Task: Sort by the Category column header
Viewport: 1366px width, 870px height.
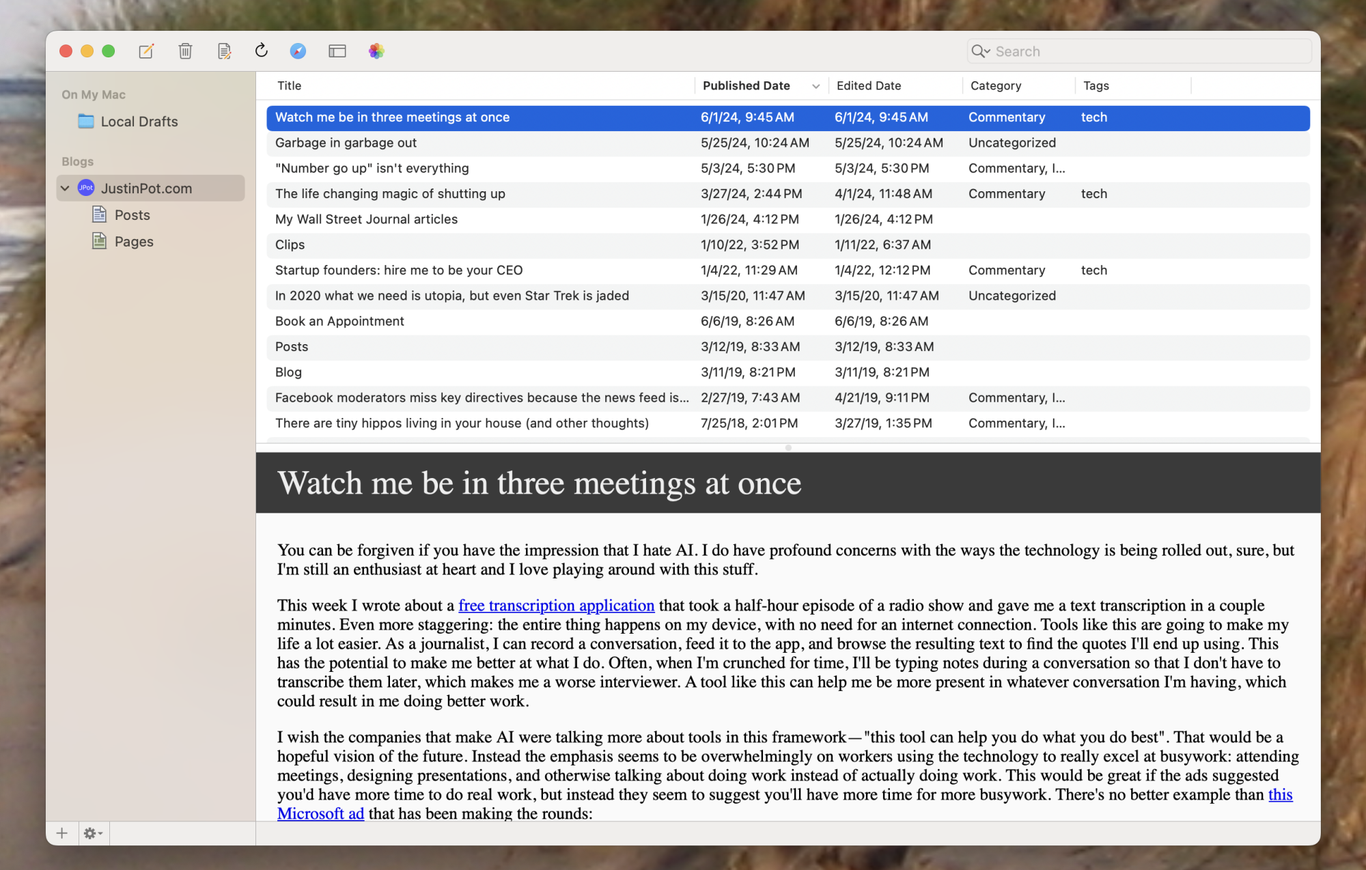Action: pyautogui.click(x=996, y=85)
